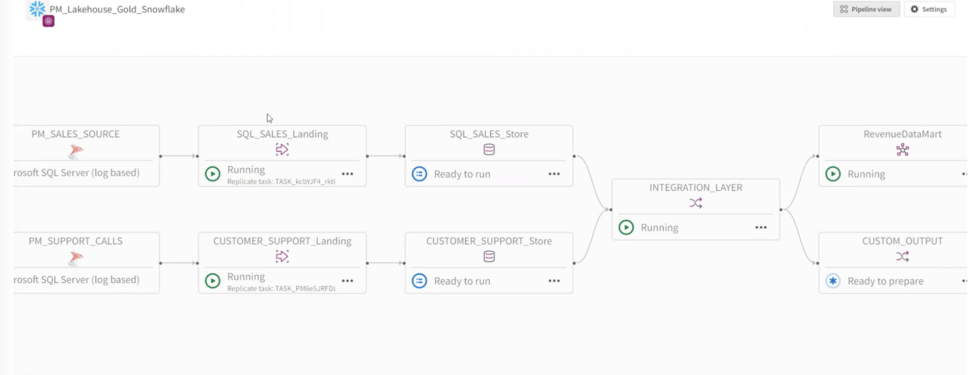977x375 pixels.
Task: Open SQL_SALES_Landing more options menu
Action: pyautogui.click(x=347, y=174)
